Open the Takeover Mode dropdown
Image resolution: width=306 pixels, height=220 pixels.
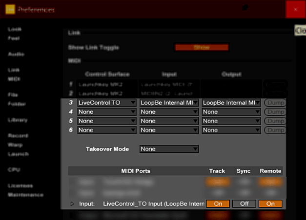pos(169,149)
